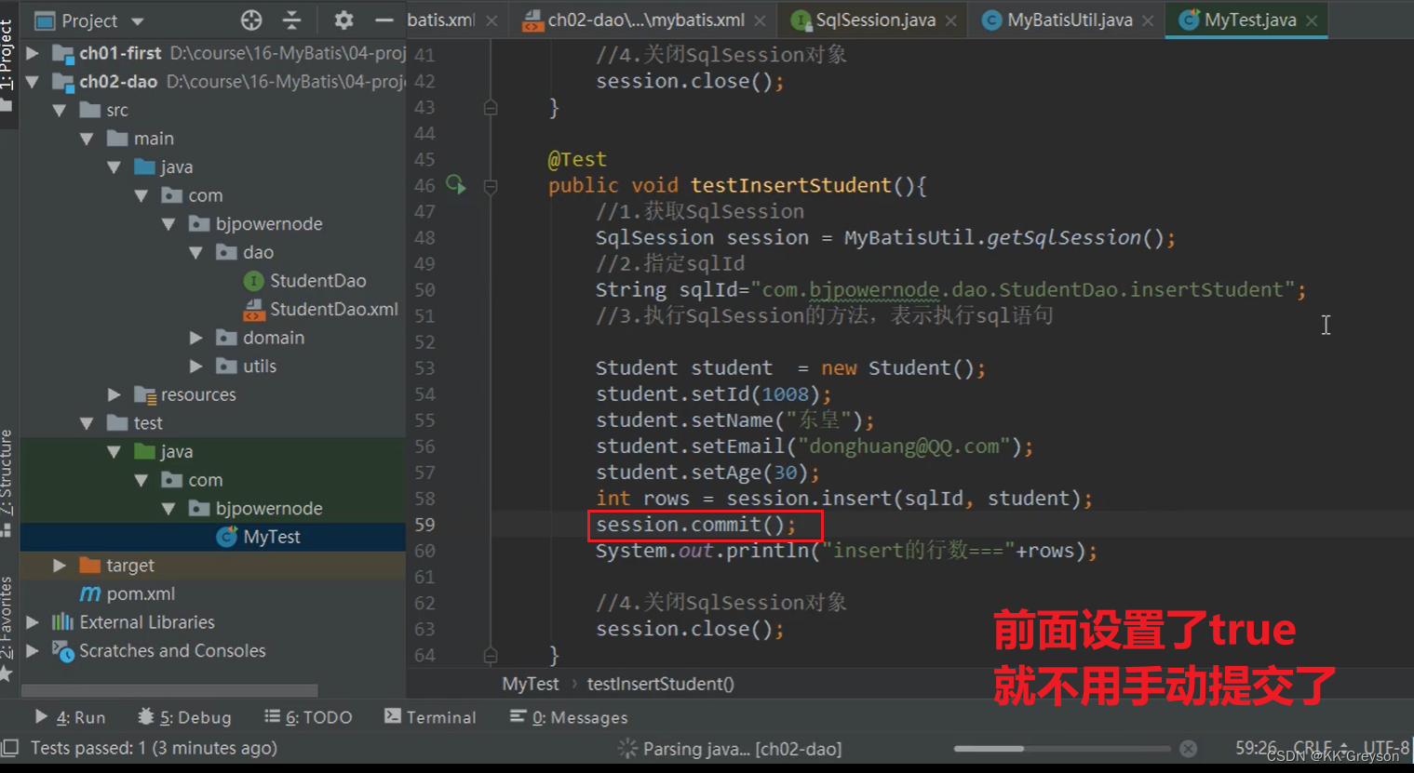Toggle the Favorites side tool window tab

7,628
